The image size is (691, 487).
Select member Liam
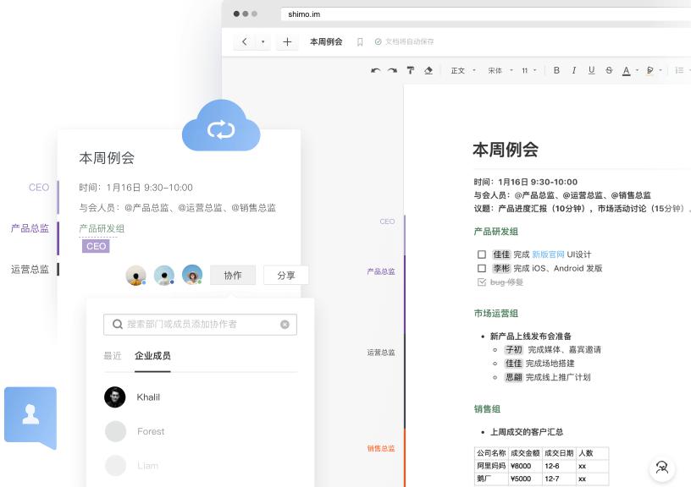pyautogui.click(x=200, y=466)
